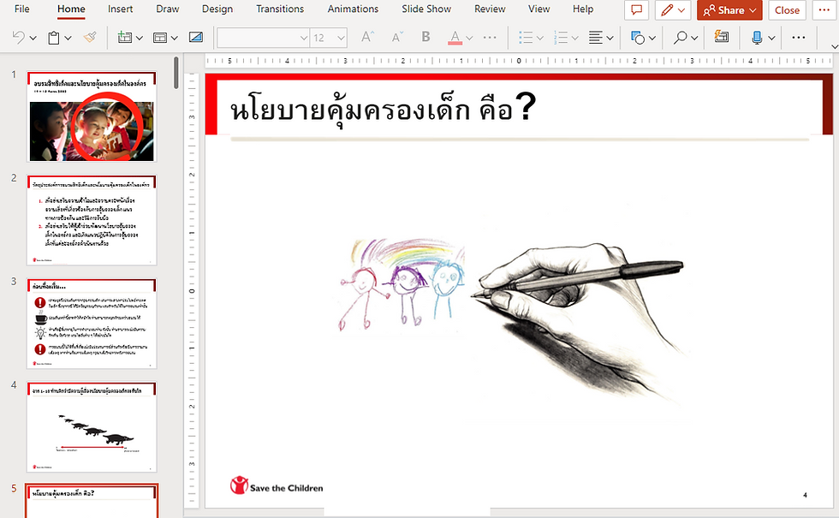Open the Editing mode pencil button
This screenshot has height=518, width=839.
click(673, 10)
